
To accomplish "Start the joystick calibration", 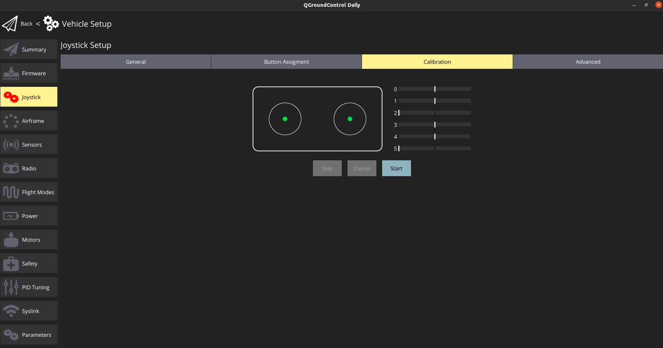I will [396, 168].
